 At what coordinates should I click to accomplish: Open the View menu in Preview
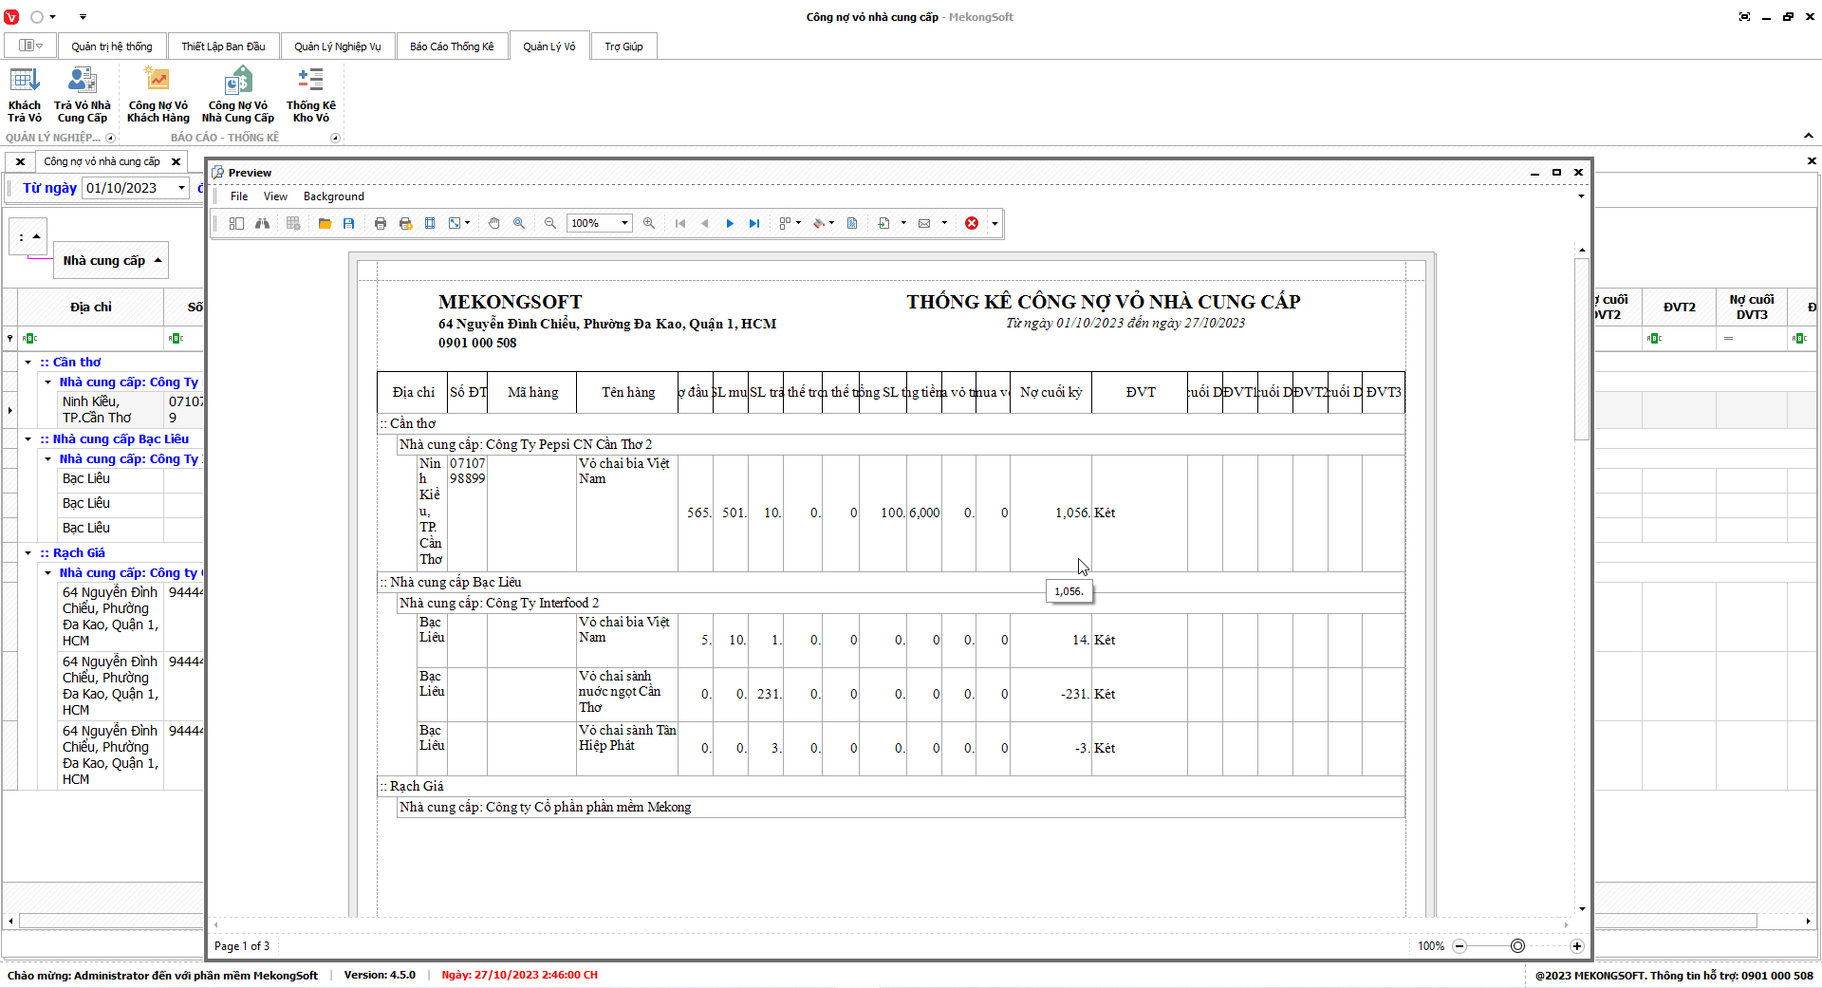point(275,196)
